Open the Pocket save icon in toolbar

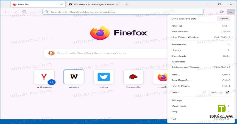tap(222, 12)
